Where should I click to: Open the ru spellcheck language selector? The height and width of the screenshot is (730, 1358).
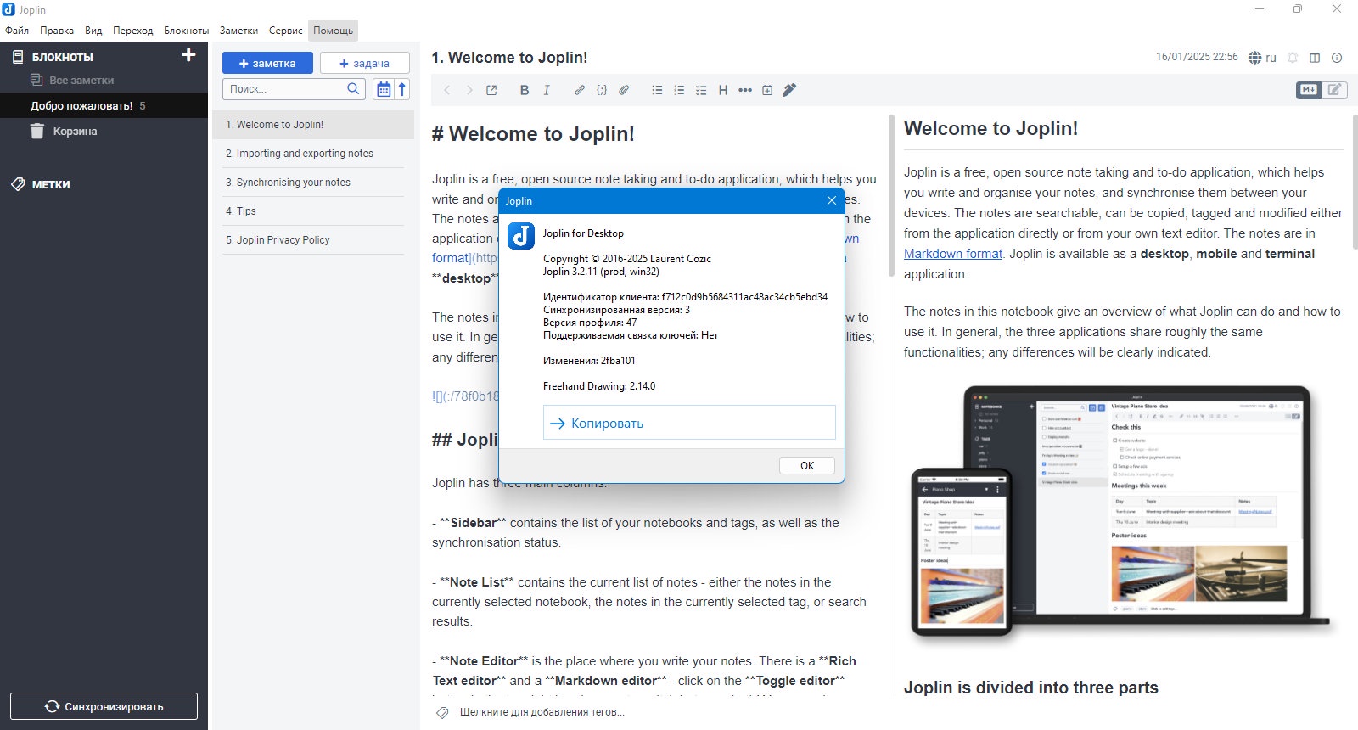[1263, 58]
